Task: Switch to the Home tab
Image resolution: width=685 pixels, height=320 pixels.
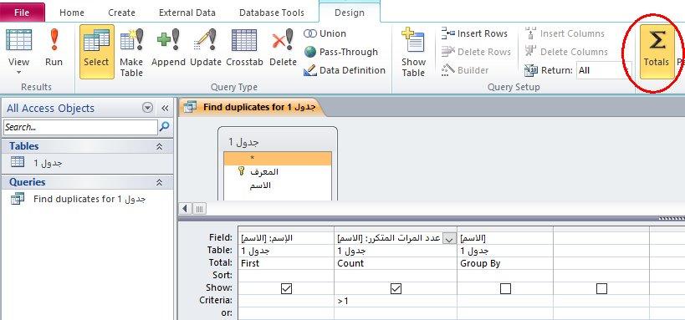Action: (x=72, y=13)
